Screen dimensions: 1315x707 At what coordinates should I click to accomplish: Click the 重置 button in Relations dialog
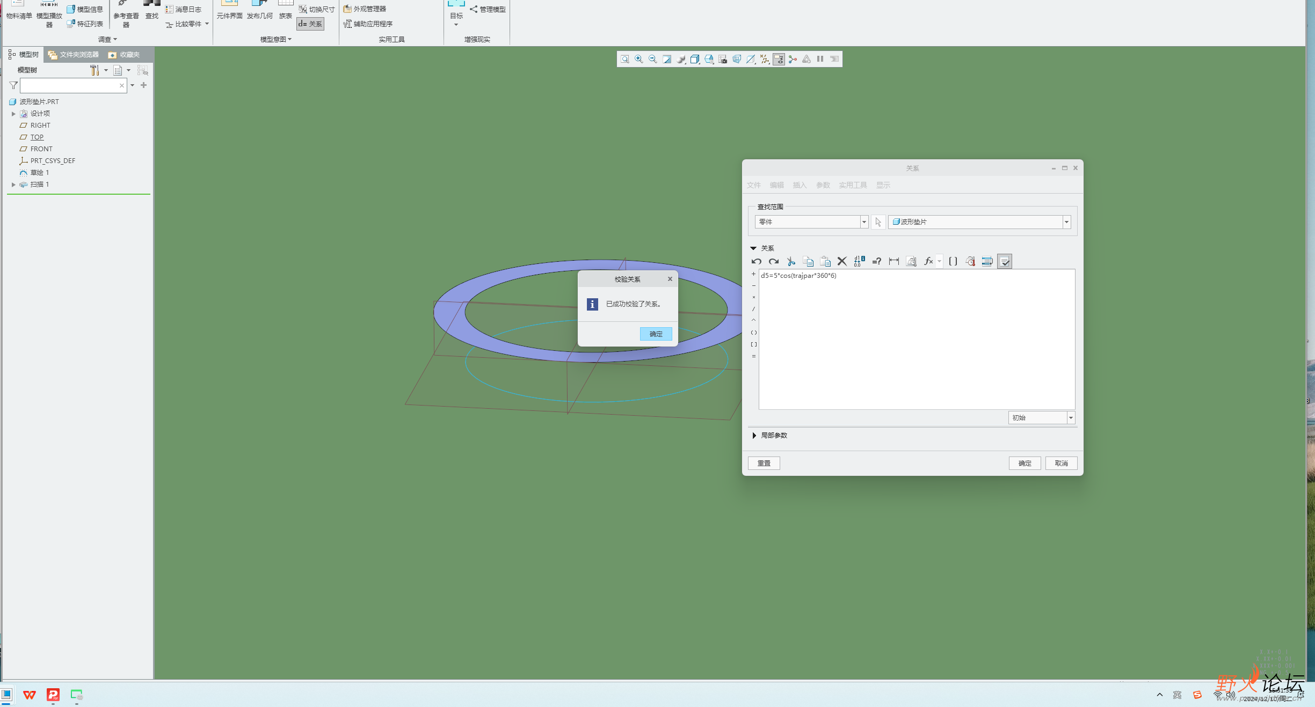coord(764,463)
